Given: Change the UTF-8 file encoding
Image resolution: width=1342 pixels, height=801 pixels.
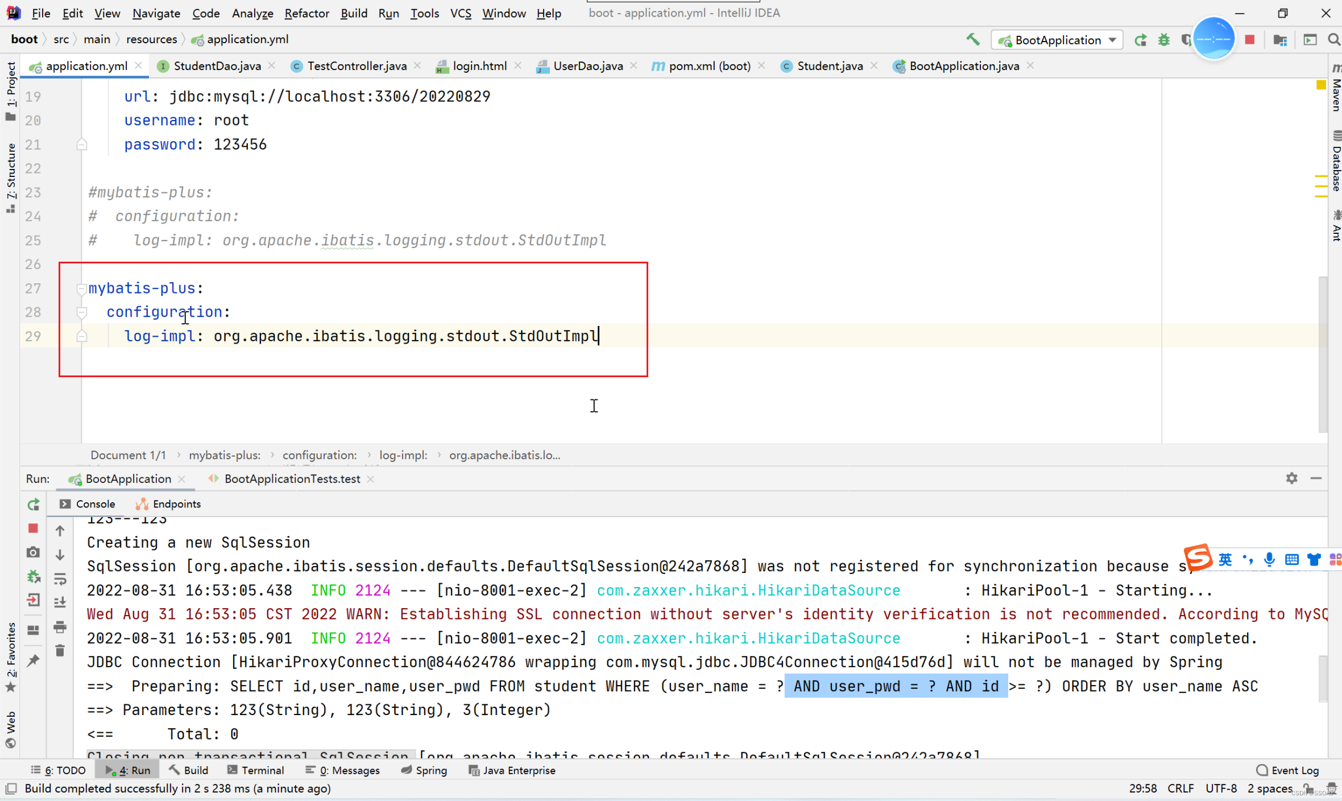Looking at the screenshot, I should click(1221, 788).
